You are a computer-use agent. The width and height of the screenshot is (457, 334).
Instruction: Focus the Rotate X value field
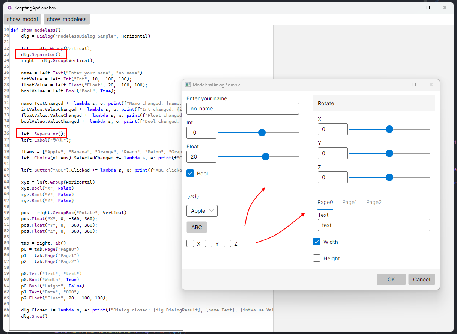coord(333,129)
